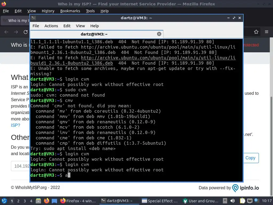
Task: Click Firefox back arrow button
Action: 6,32
